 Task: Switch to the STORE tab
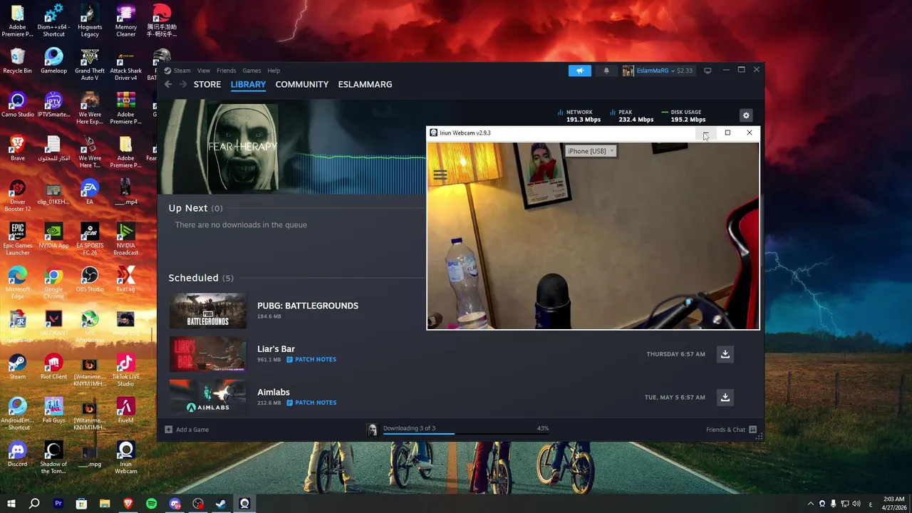click(207, 84)
